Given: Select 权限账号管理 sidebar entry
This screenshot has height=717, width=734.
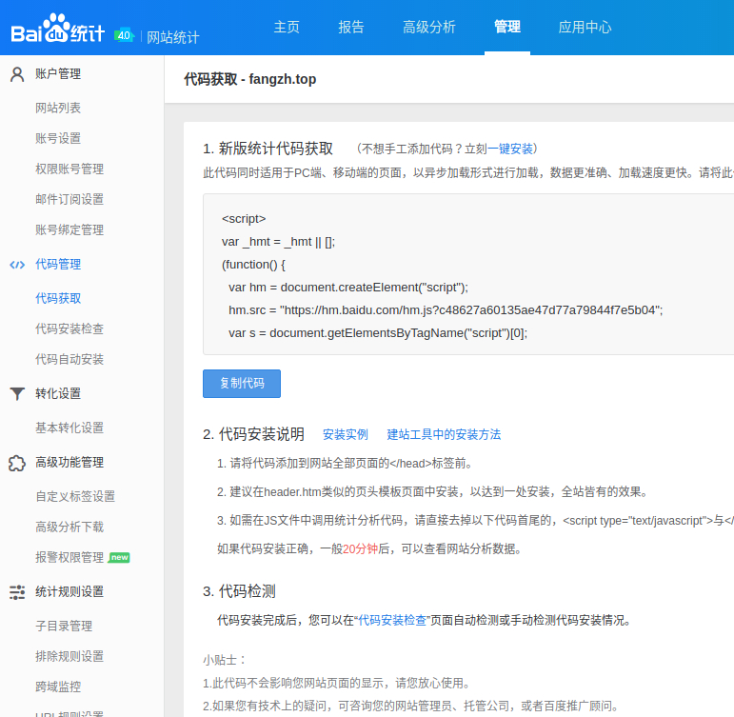Looking at the screenshot, I should click(x=69, y=169).
